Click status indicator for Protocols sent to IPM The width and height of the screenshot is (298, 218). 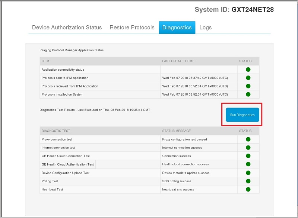248,78
